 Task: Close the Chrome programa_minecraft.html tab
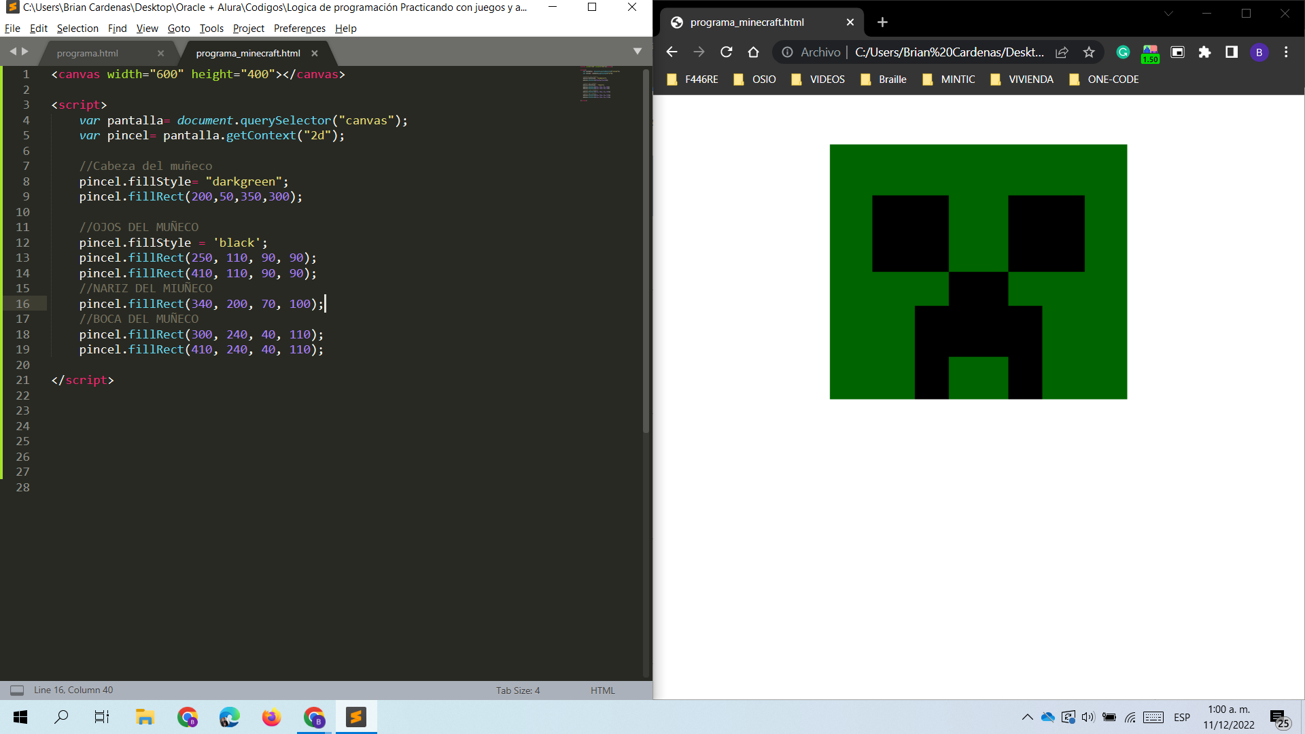click(850, 22)
